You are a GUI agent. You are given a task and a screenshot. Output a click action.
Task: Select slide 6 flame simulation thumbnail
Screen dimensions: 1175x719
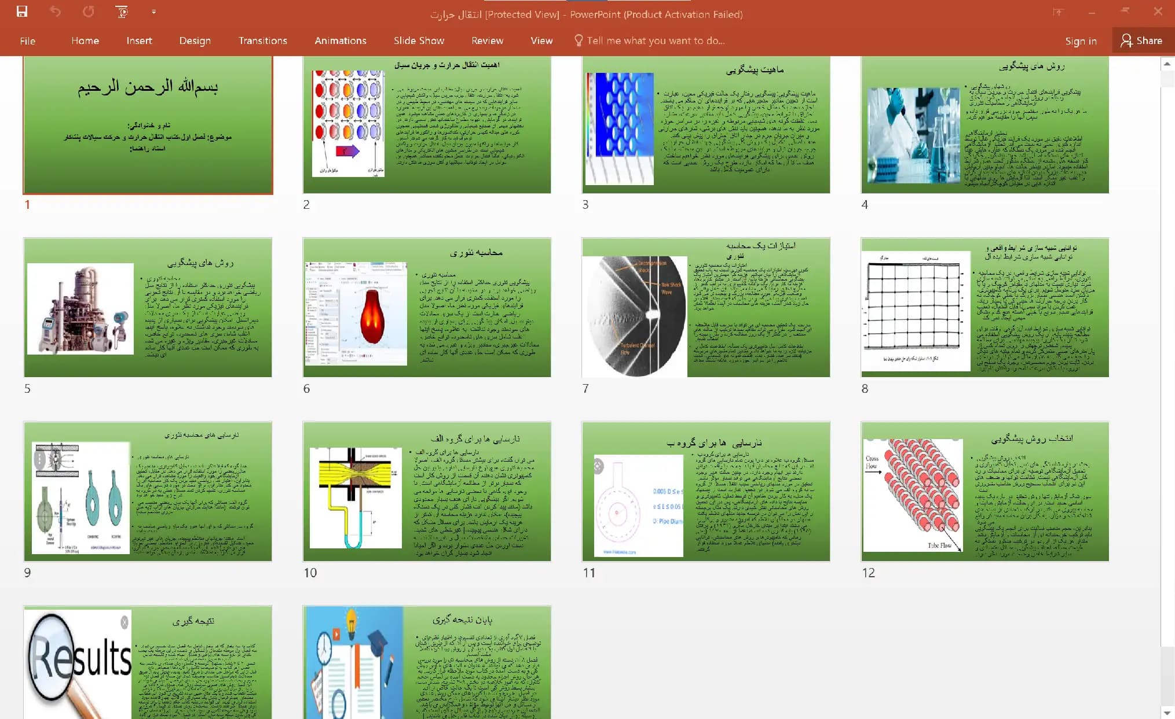pos(427,307)
